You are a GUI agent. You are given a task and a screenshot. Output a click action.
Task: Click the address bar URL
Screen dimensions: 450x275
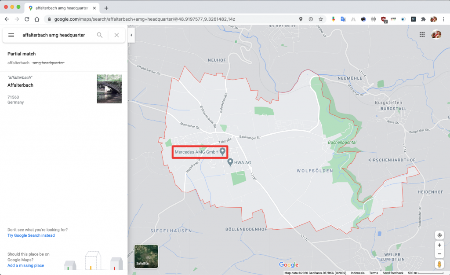pos(145,19)
